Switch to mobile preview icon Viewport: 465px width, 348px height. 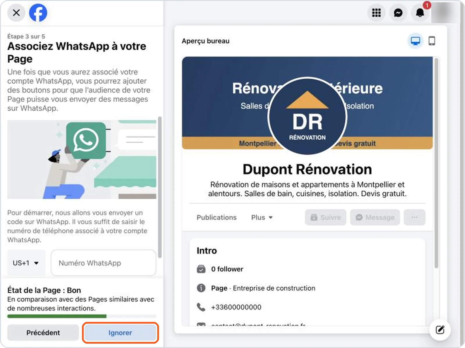coord(432,41)
